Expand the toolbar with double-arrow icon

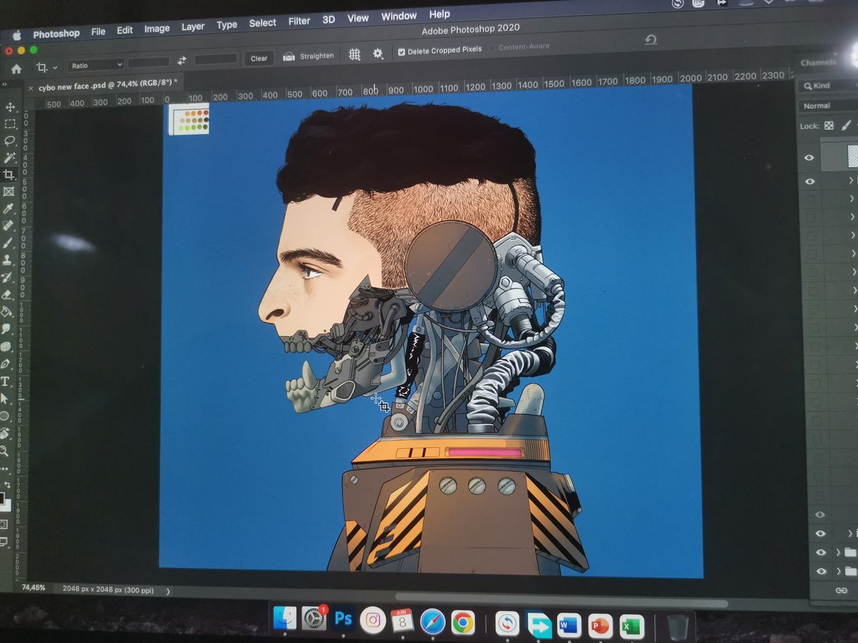coord(6,85)
